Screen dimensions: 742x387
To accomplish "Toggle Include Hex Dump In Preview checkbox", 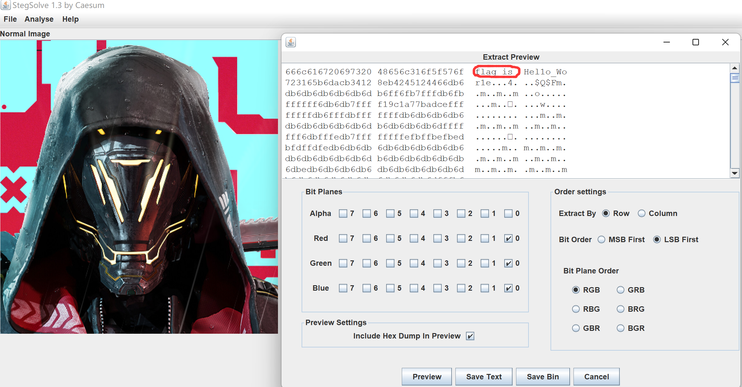I will pos(470,336).
